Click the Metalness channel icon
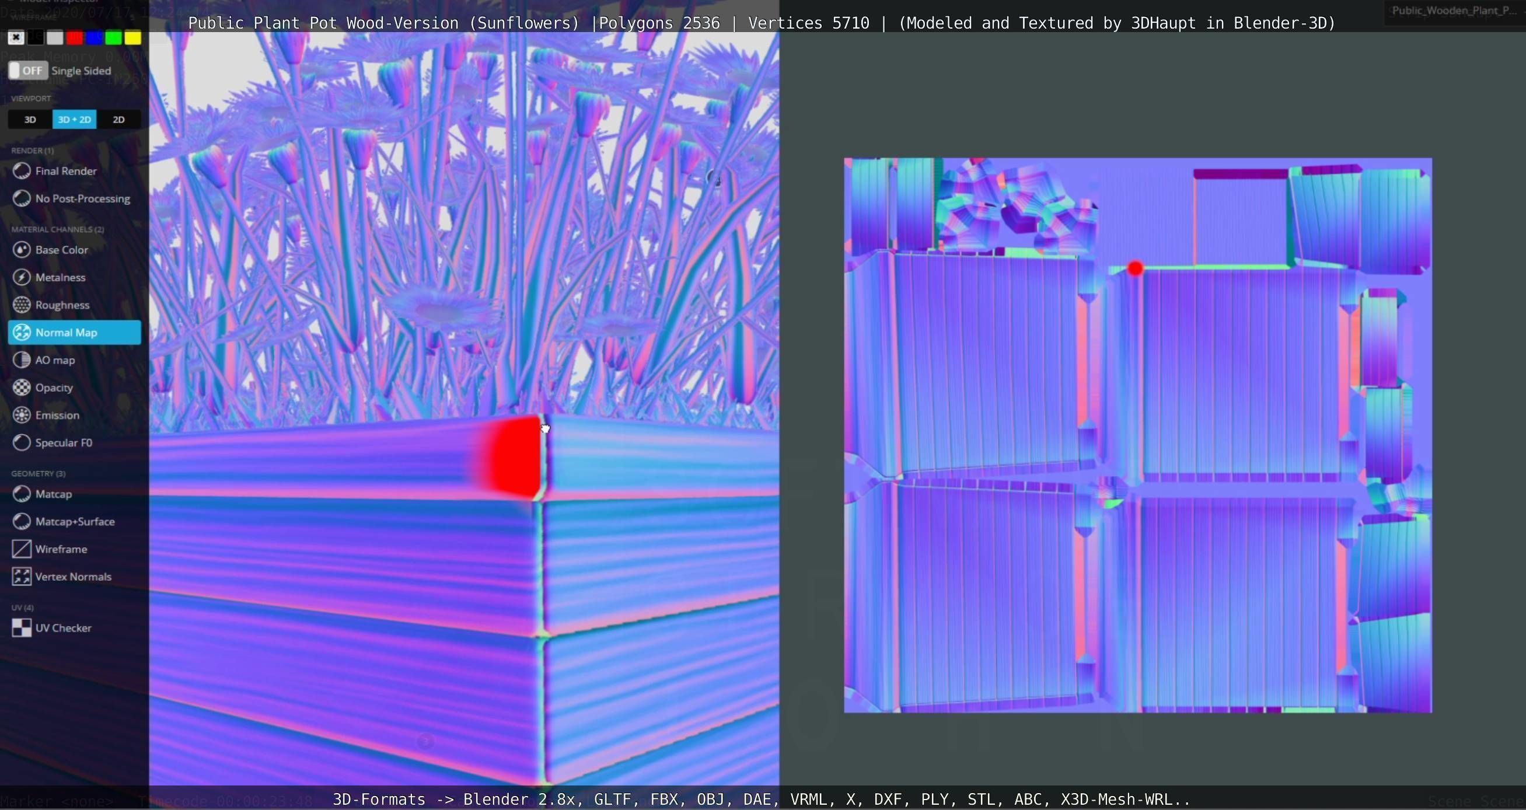 click(x=22, y=277)
